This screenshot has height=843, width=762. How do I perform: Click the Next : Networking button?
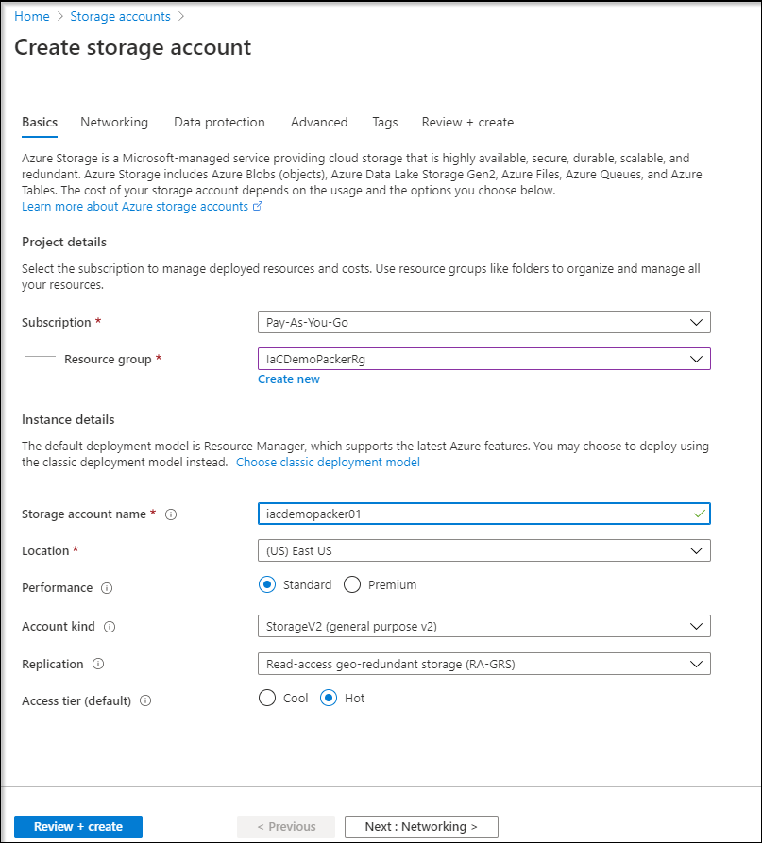click(x=421, y=826)
